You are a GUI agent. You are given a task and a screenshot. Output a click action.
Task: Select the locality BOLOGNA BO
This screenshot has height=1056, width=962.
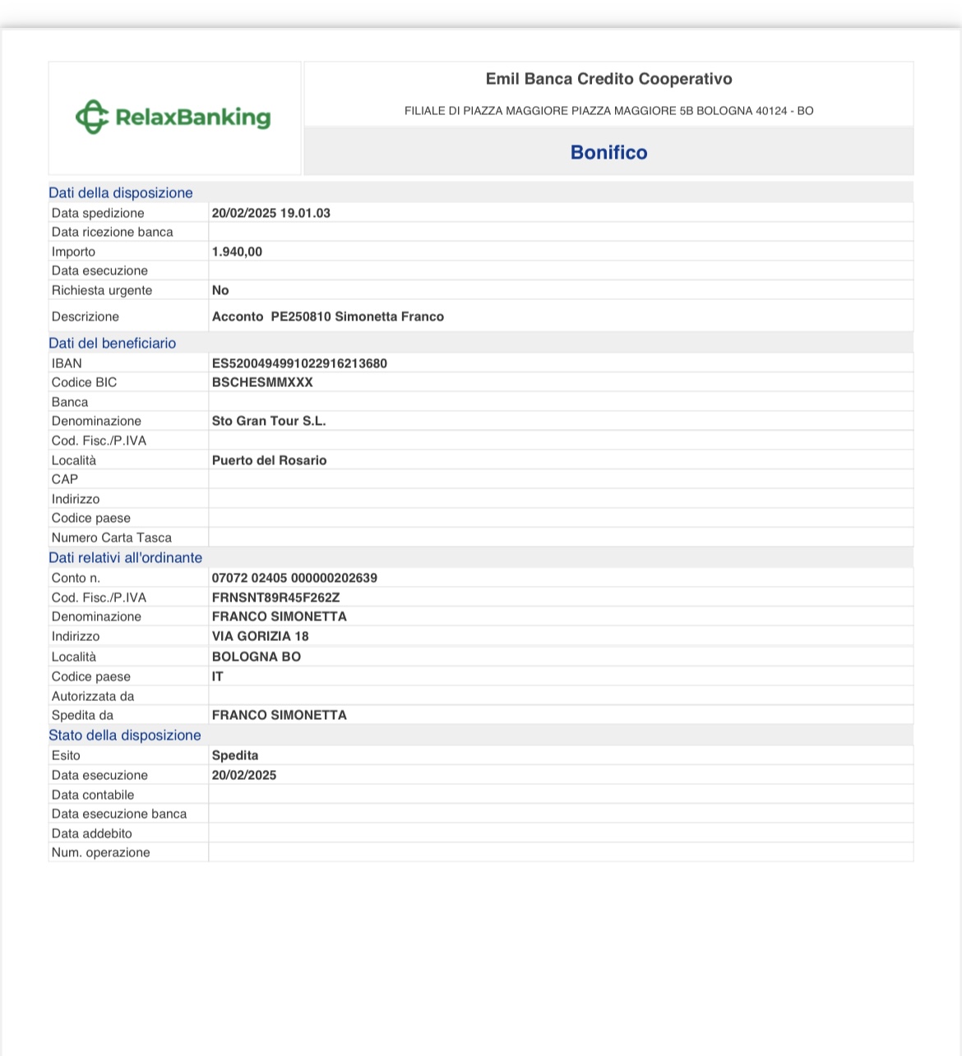[x=257, y=657]
